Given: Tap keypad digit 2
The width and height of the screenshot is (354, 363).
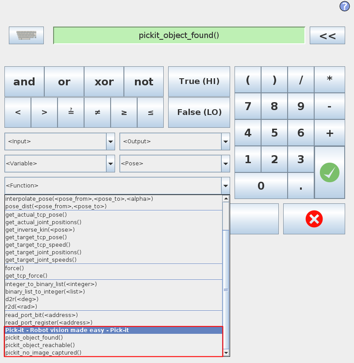Looking at the screenshot, I should tap(274, 159).
